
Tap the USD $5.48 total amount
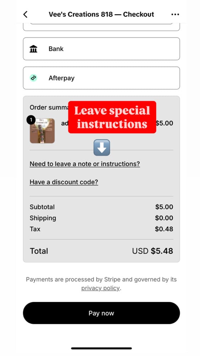(x=152, y=251)
